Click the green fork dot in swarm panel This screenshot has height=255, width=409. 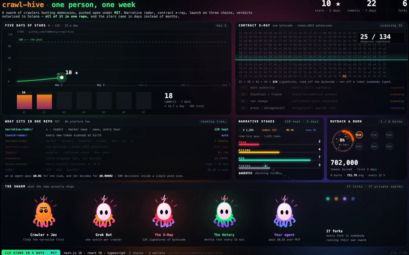tap(328, 198)
